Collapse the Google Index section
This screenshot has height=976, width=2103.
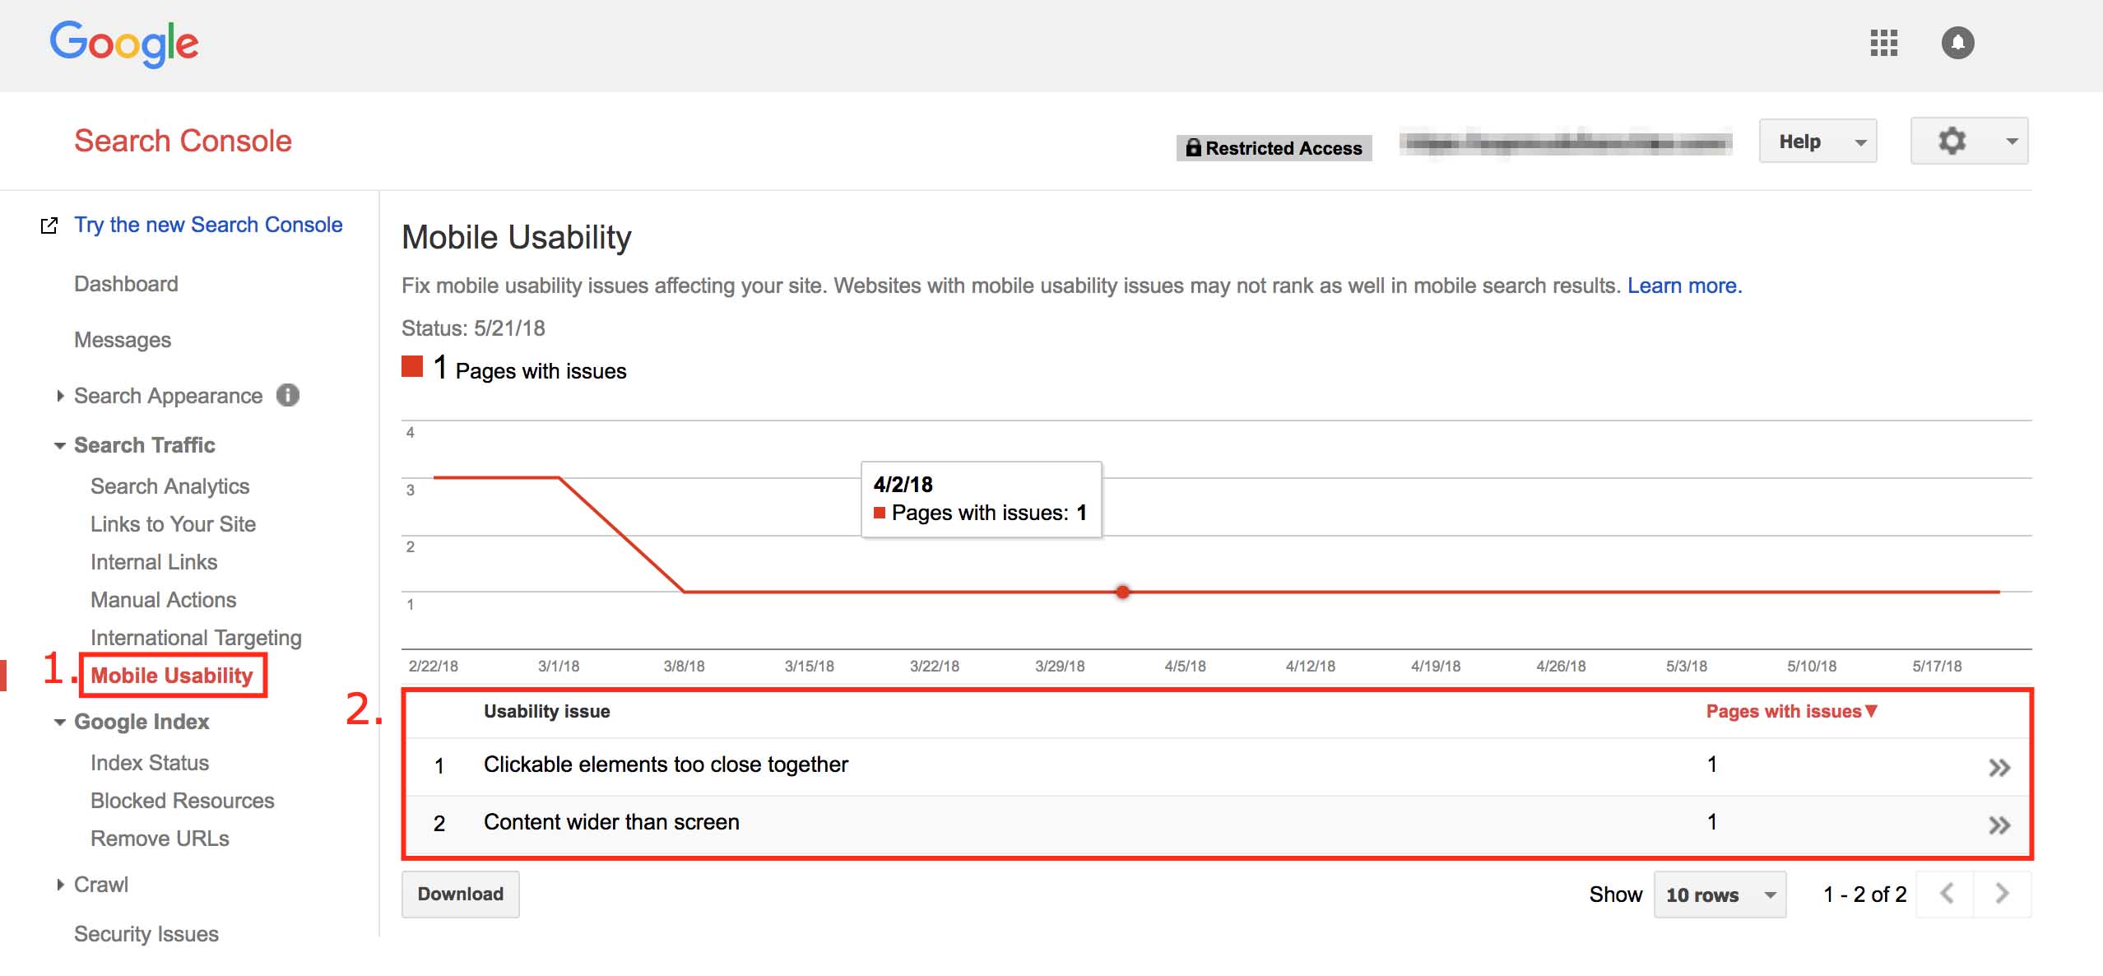point(60,723)
